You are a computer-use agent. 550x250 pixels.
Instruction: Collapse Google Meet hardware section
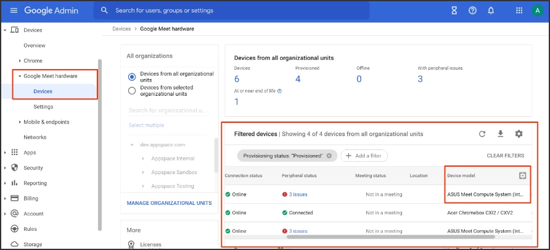coord(20,76)
